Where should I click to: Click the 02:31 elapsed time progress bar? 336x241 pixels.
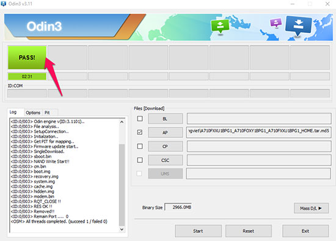click(27, 76)
